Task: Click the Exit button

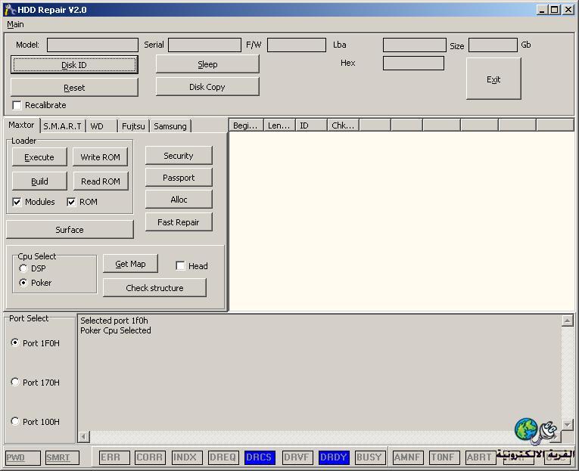Action: pyautogui.click(x=493, y=79)
